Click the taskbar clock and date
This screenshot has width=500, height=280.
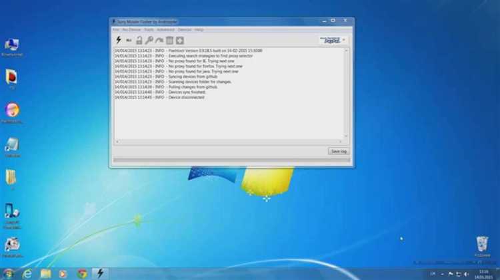[x=484, y=274]
